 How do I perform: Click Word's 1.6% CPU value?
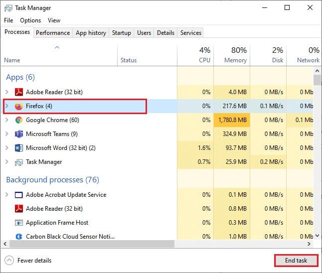[x=204, y=148]
